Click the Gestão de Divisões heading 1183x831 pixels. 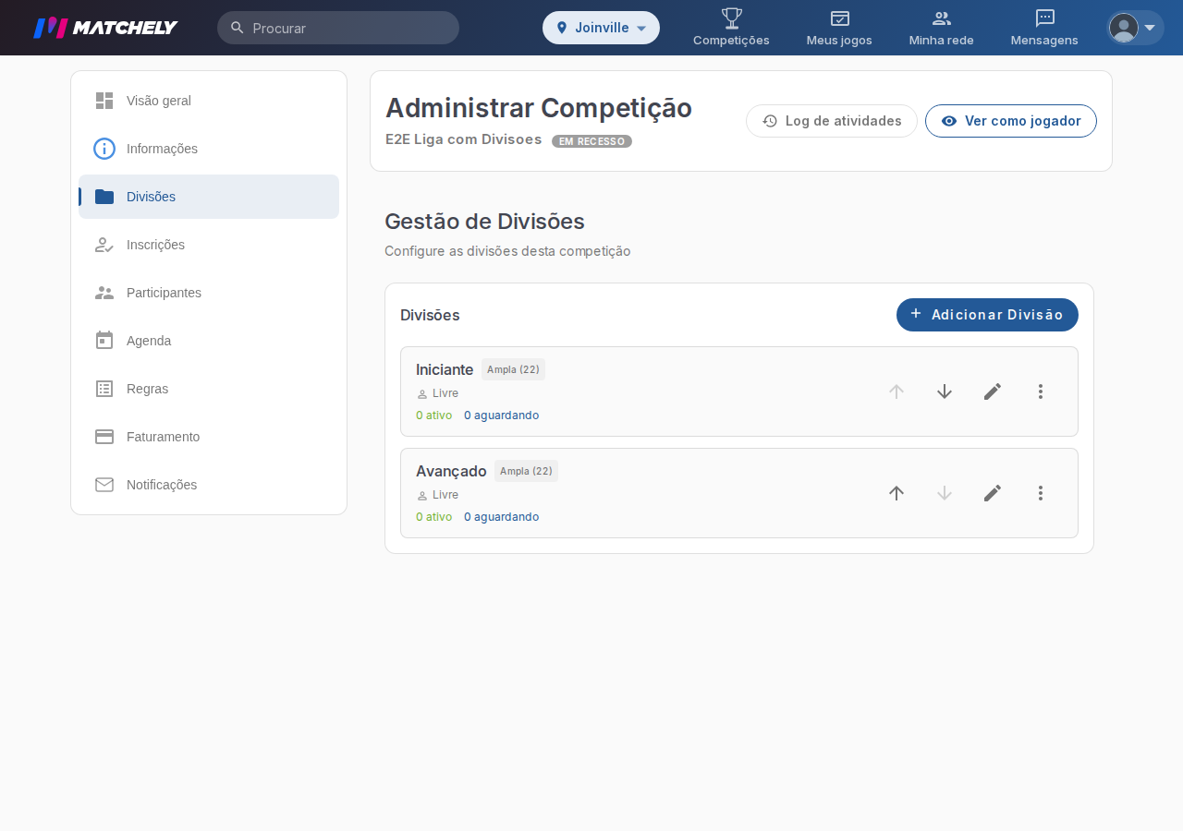click(484, 222)
